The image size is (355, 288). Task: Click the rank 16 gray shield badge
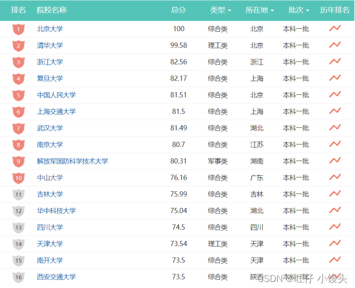(x=19, y=277)
